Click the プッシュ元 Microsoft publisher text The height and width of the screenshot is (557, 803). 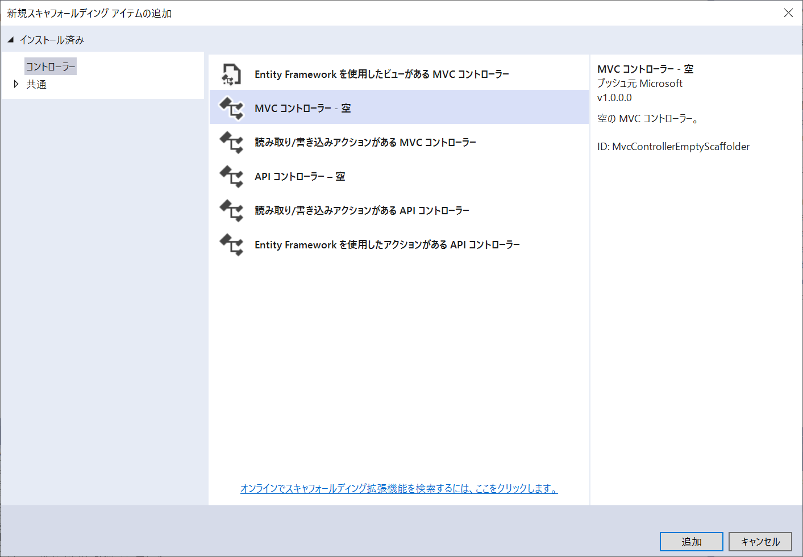[x=640, y=84]
